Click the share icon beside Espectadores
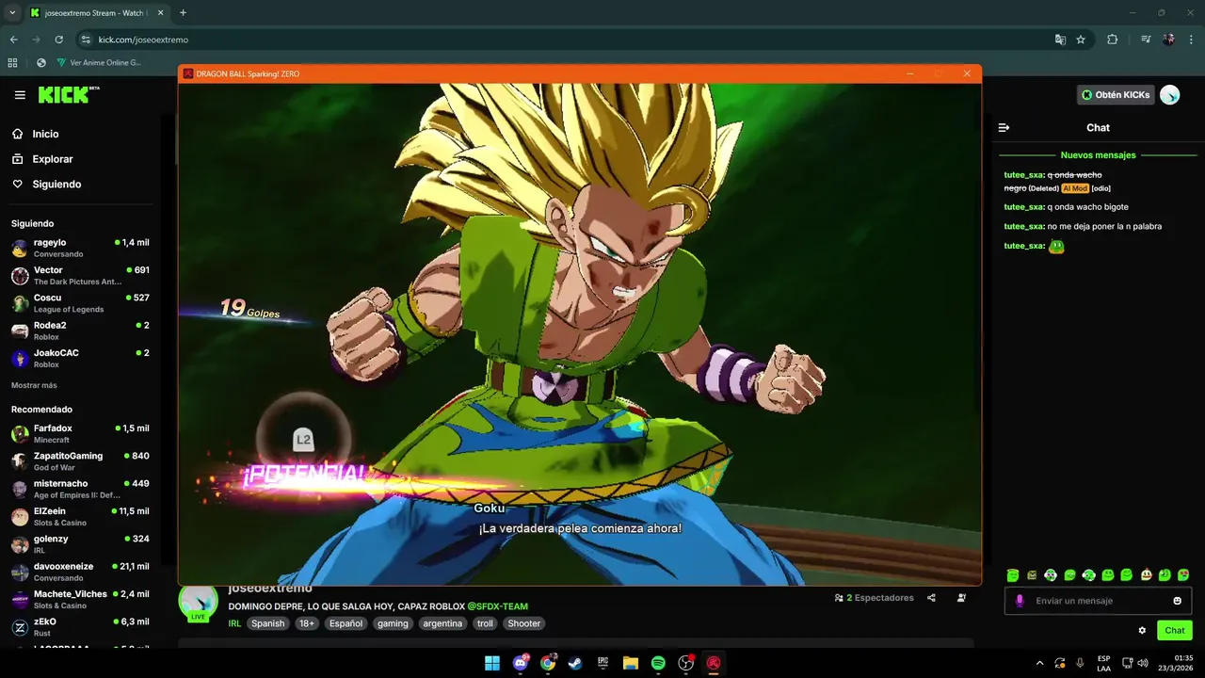This screenshot has width=1205, height=678. (931, 598)
